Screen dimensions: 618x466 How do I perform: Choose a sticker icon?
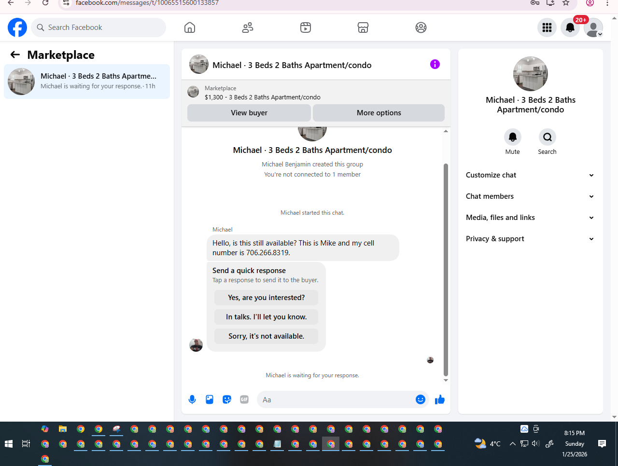tap(227, 399)
